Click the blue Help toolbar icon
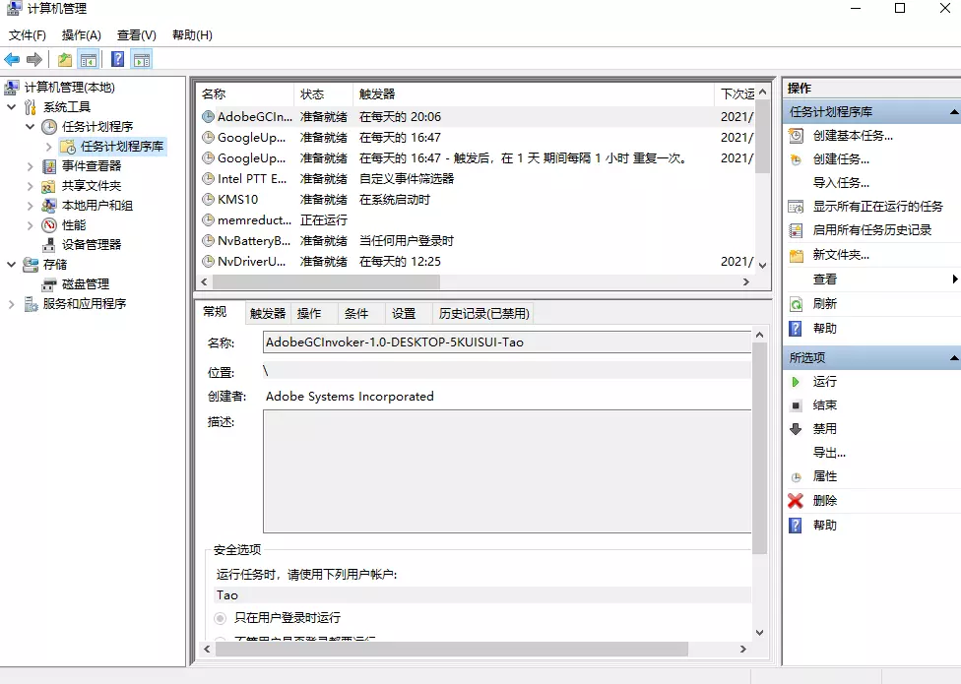 (118, 59)
